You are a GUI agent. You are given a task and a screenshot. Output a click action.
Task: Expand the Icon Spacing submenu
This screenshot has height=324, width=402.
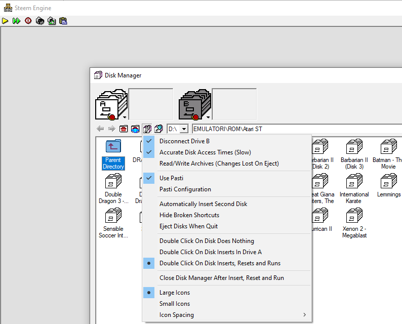227,315
